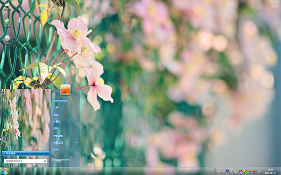Open the Administrator user folder

click(60, 101)
